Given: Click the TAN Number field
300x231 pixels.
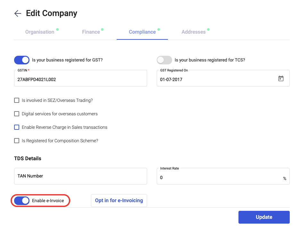Looking at the screenshot, I should click(80, 176).
